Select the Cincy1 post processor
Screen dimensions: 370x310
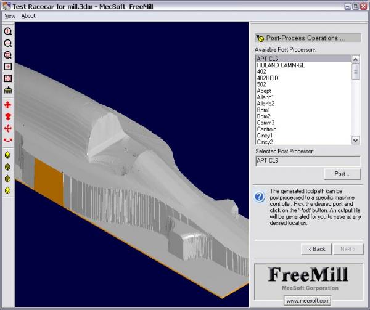pos(303,136)
